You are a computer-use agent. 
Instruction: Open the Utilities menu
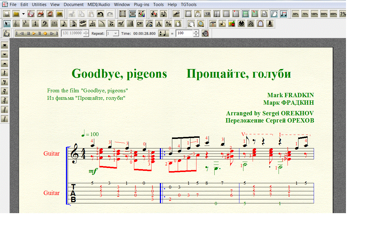[x=39, y=5]
